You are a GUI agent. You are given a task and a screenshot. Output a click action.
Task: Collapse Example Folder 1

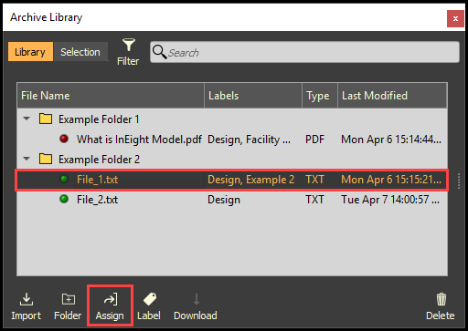point(27,119)
